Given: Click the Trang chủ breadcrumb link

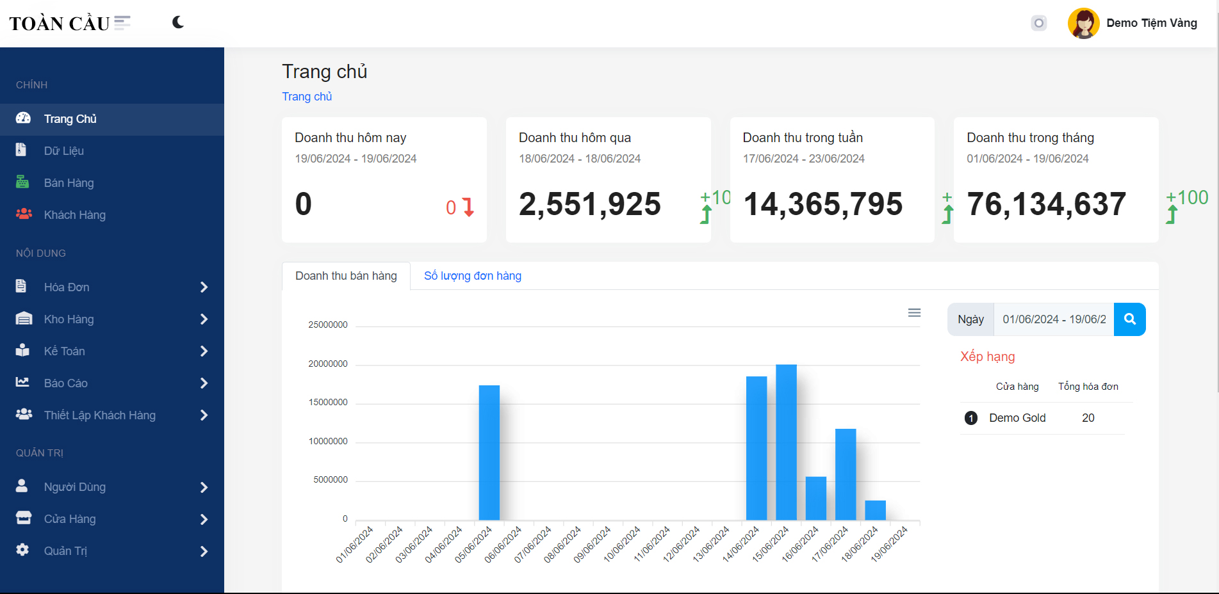Looking at the screenshot, I should click(x=307, y=97).
